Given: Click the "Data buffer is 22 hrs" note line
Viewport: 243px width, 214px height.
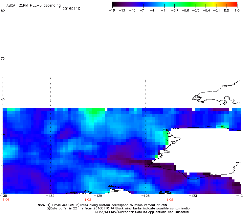Looking at the screenshot, I should tap(119, 208).
